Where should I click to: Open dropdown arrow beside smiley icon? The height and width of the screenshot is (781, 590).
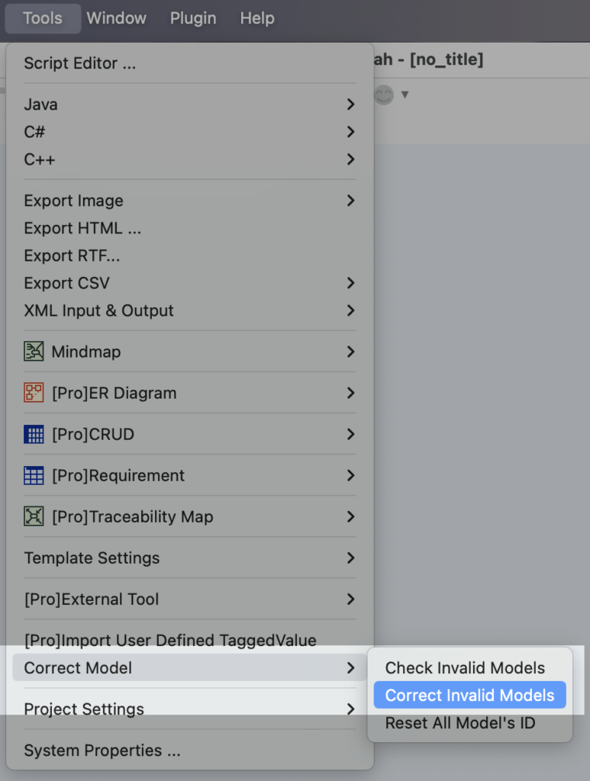click(405, 95)
